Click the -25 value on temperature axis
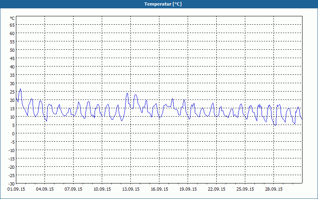 tap(12, 175)
